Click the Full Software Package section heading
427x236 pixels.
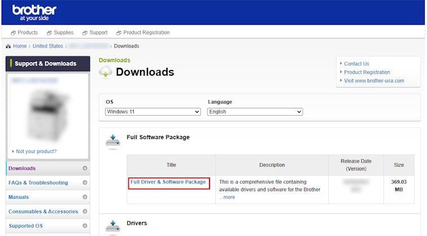point(158,137)
